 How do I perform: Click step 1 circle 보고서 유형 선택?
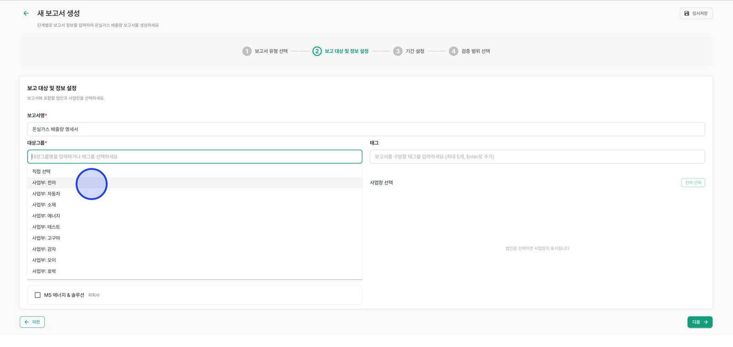tap(247, 51)
